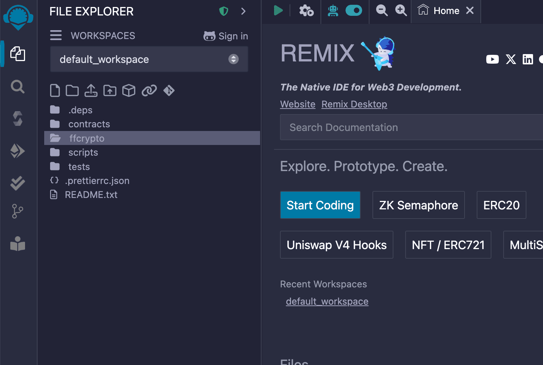Toggle the AI copilot switch
543x365 pixels.
click(354, 11)
